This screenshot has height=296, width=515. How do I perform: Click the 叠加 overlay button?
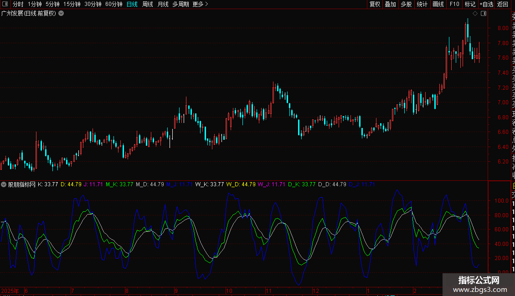(x=391, y=4)
